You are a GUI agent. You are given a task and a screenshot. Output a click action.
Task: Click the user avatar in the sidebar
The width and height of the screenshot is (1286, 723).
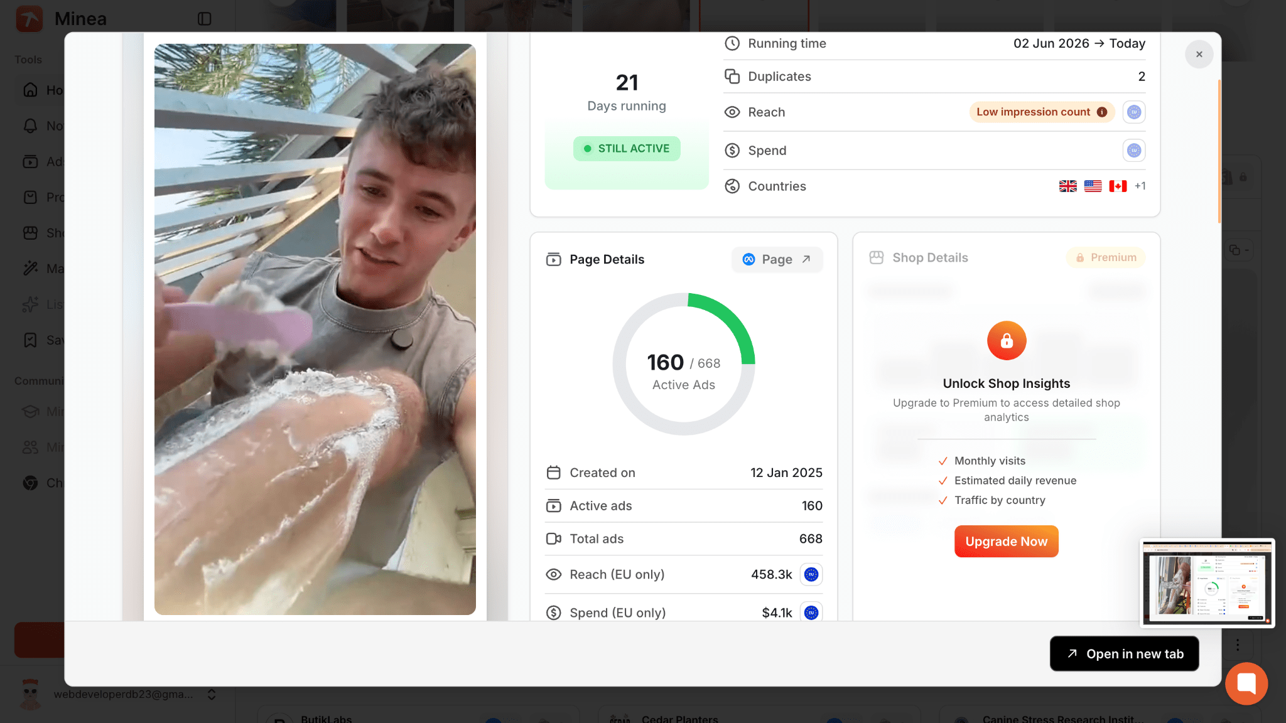(30, 694)
